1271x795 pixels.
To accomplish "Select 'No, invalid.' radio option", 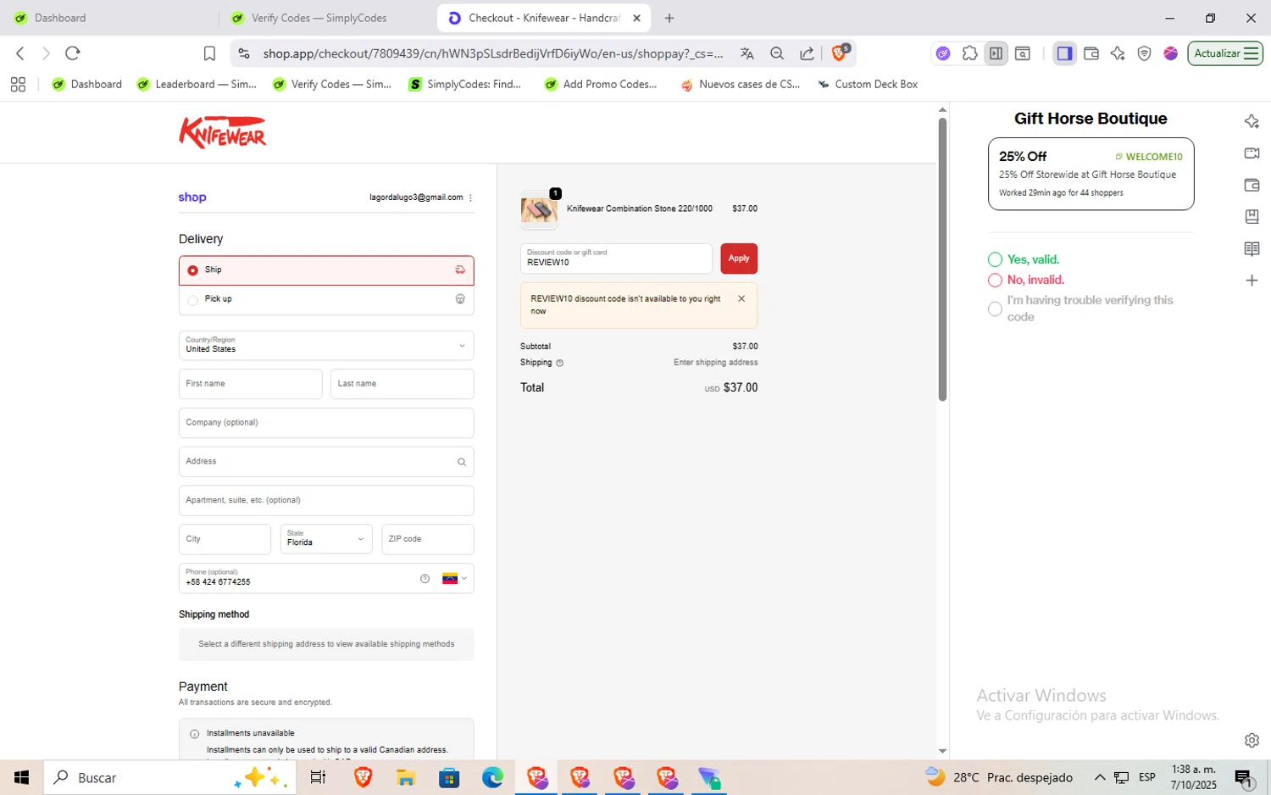I will coord(995,280).
